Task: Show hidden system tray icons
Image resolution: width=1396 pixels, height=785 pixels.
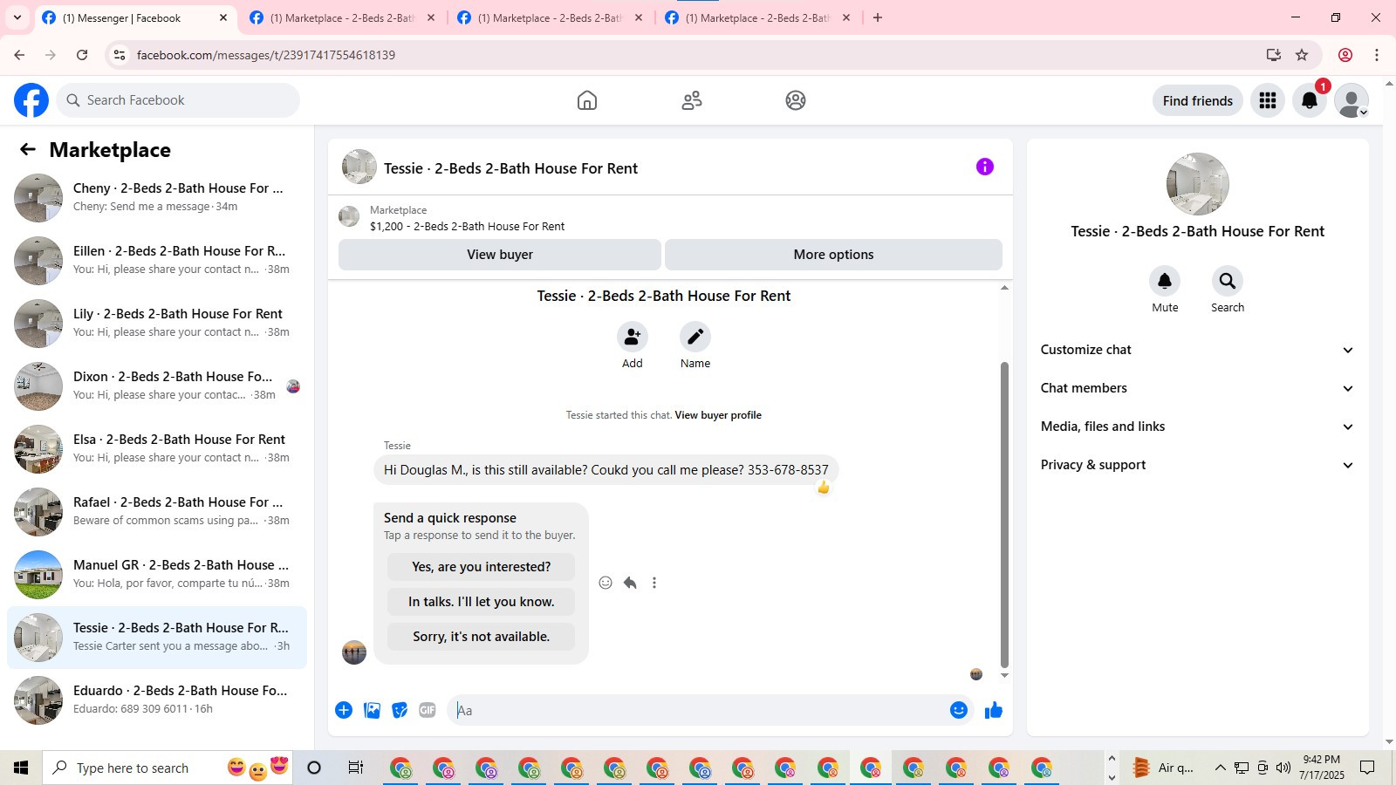Action: 1220,768
